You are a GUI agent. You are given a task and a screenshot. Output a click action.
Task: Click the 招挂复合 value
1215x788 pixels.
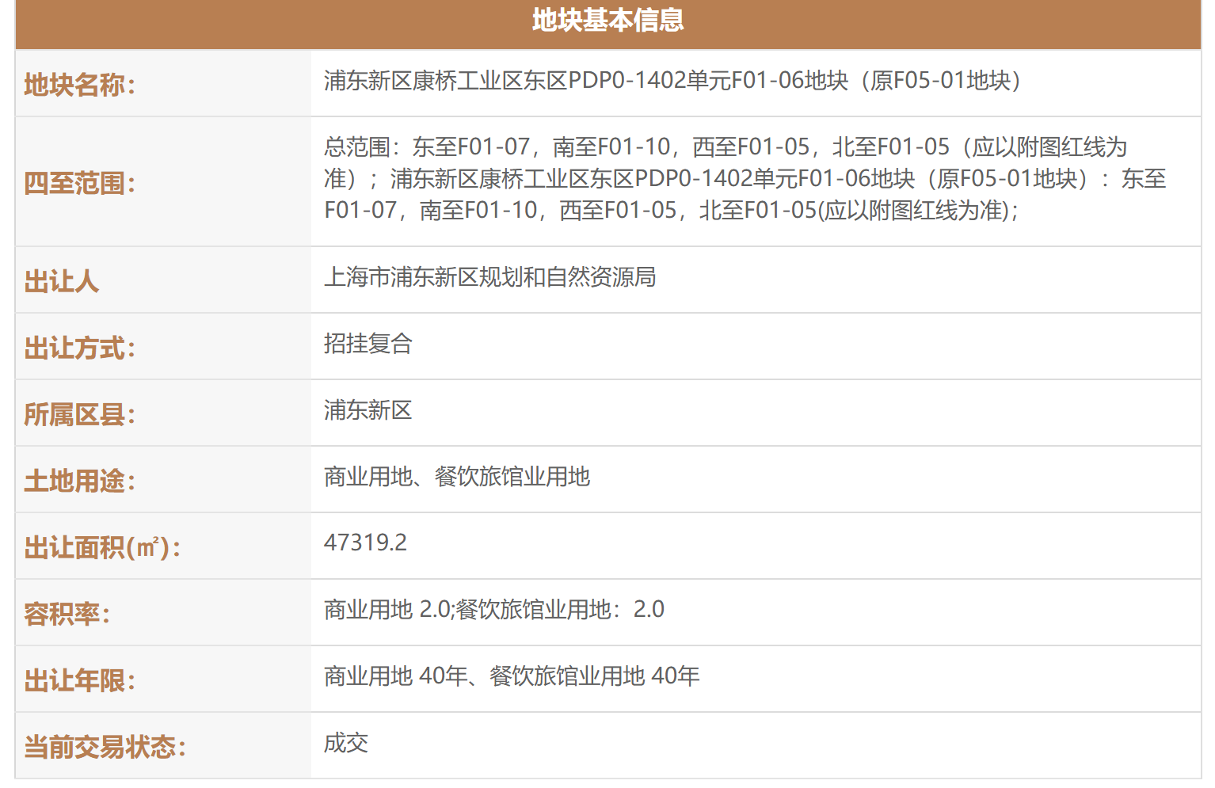[368, 344]
